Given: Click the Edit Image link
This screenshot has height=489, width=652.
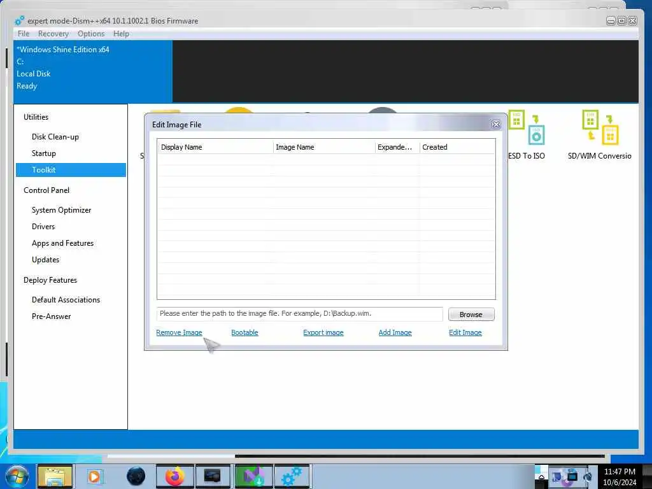Looking at the screenshot, I should (x=465, y=332).
